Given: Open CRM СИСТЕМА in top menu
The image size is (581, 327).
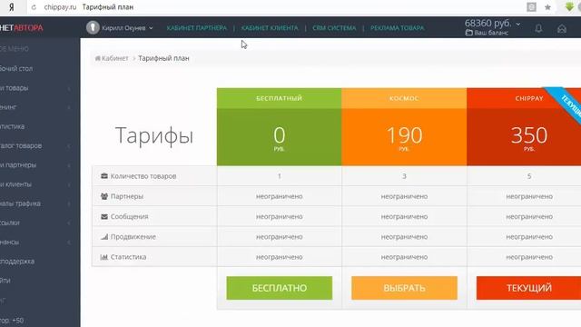Looking at the screenshot, I should [x=334, y=28].
